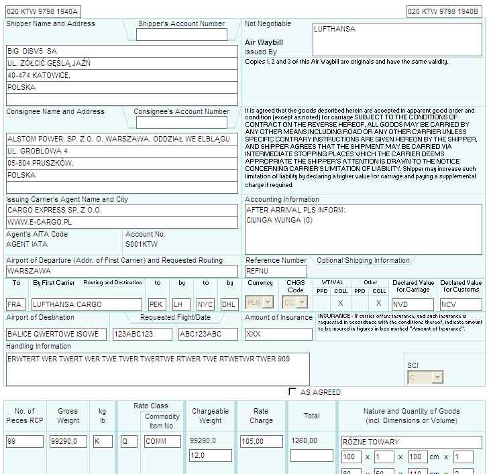The width and height of the screenshot is (489, 474).
Task: Click the Shipper's Account Number field
Action: pyautogui.click(x=182, y=35)
